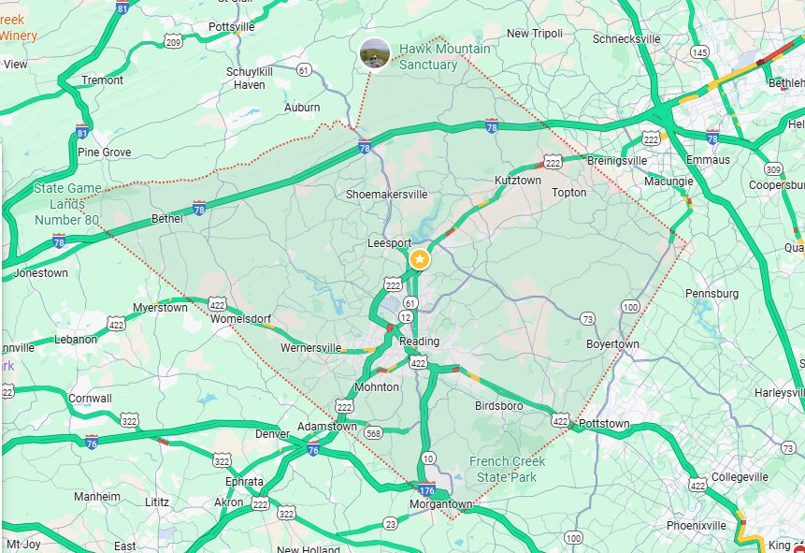
Task: Open the French Creek State Park label
Action: [x=508, y=469]
